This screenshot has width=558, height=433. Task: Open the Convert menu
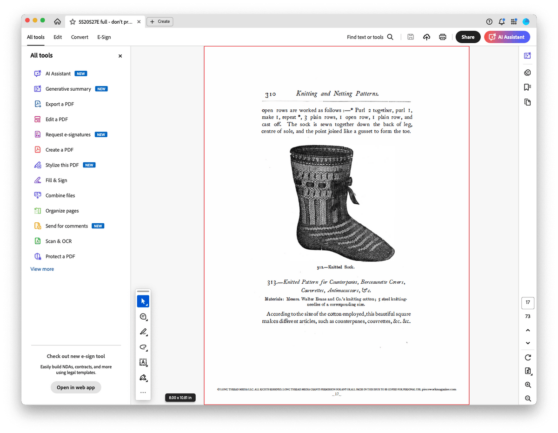80,37
